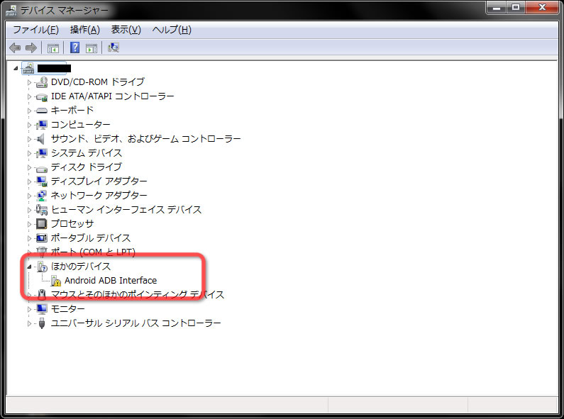This screenshot has height=419, width=564.
Task: Expand DVD/CD-ROM ドライブ category
Action: tap(30, 82)
